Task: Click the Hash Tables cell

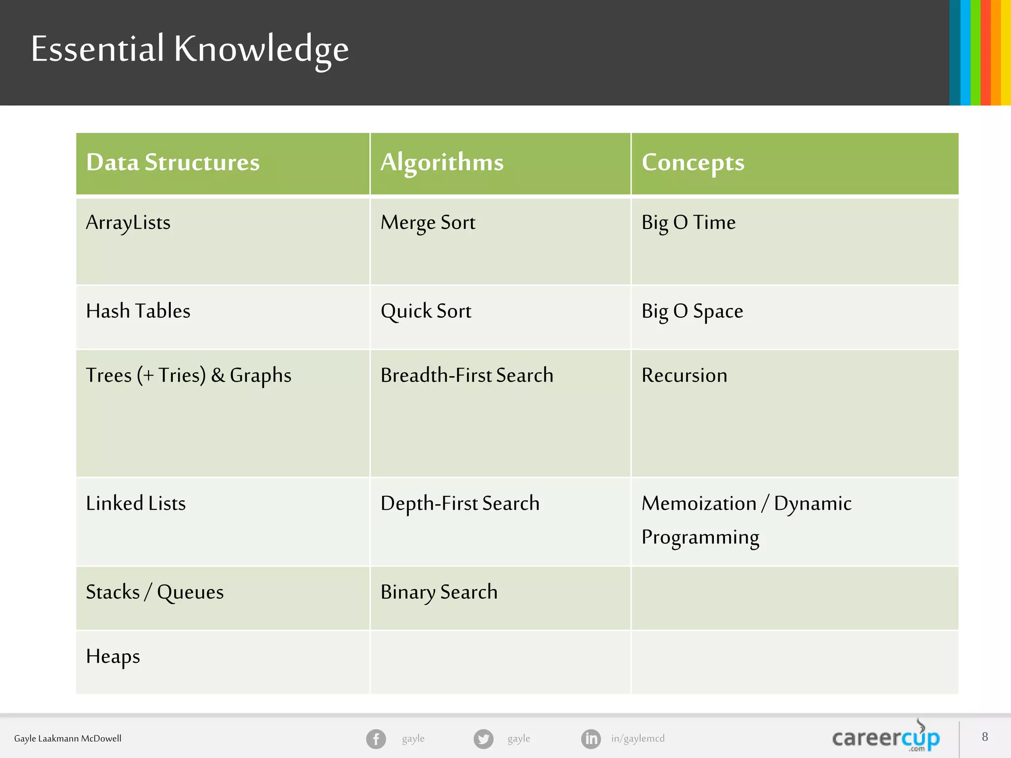Action: point(223,317)
